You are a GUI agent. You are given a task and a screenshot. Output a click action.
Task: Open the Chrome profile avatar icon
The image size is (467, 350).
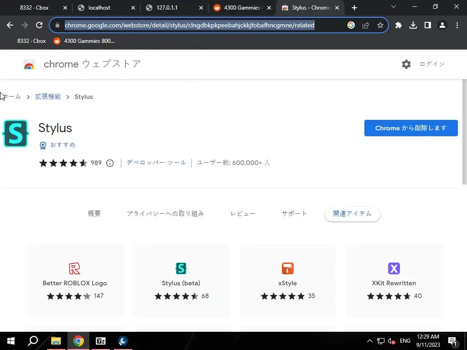(x=442, y=26)
